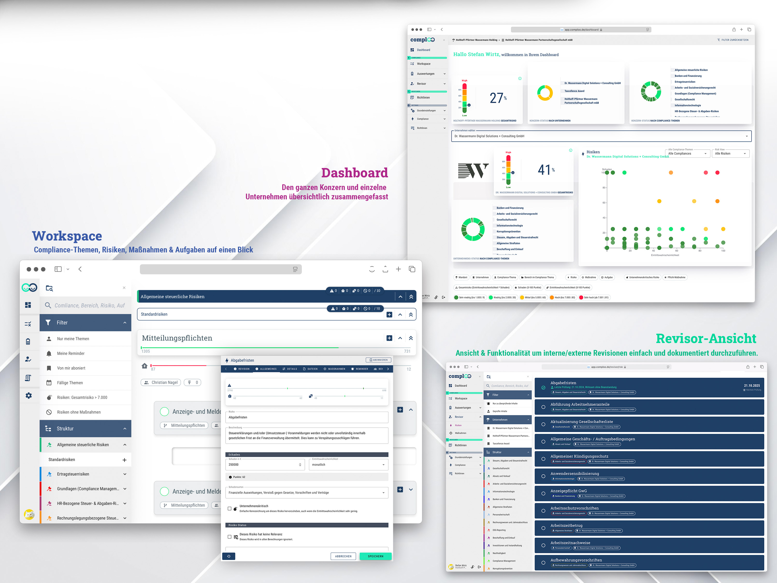777x583 pixels.
Task: Collapse the Filter section in Workspace panel
Action: 125,322
